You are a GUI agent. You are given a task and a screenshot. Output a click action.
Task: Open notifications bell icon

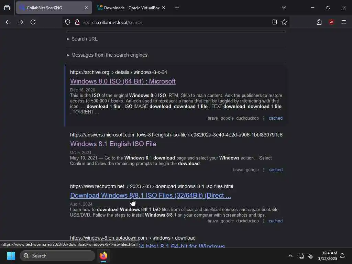coord(343,256)
